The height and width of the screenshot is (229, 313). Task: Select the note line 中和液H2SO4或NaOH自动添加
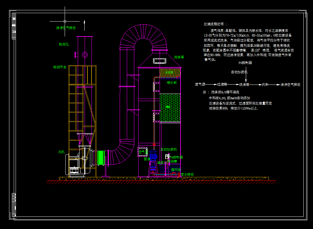pos(229,98)
